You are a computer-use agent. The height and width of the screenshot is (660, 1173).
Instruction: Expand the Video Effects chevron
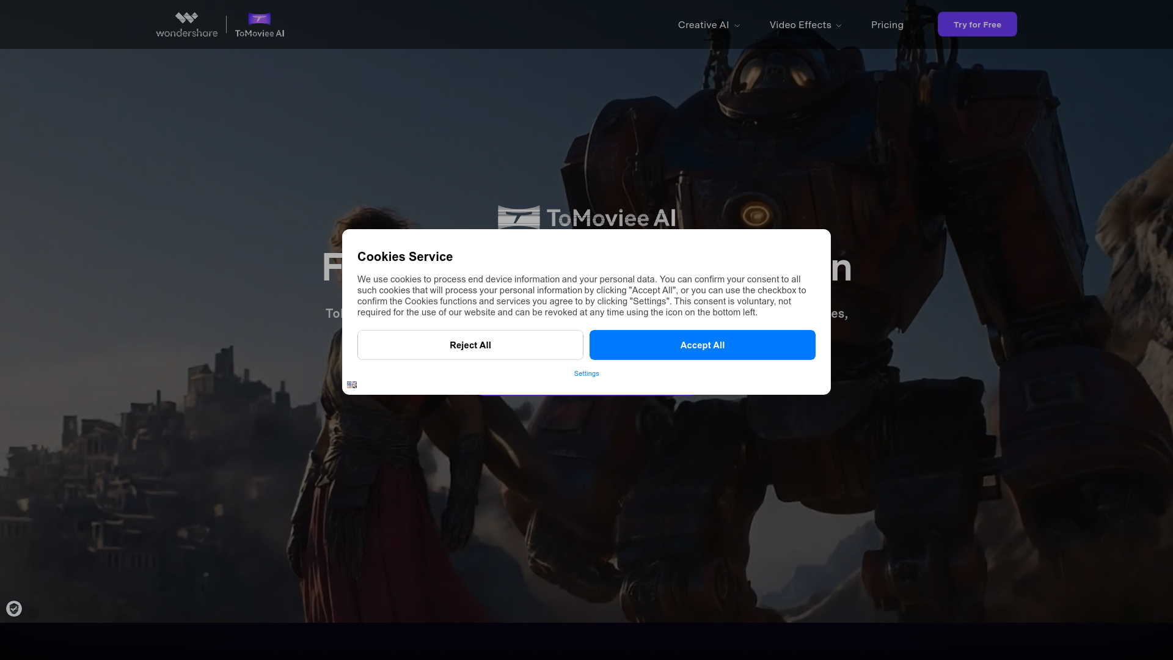[839, 26]
